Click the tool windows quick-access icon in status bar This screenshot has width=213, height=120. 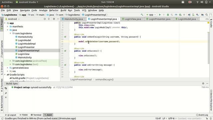coord(2,119)
